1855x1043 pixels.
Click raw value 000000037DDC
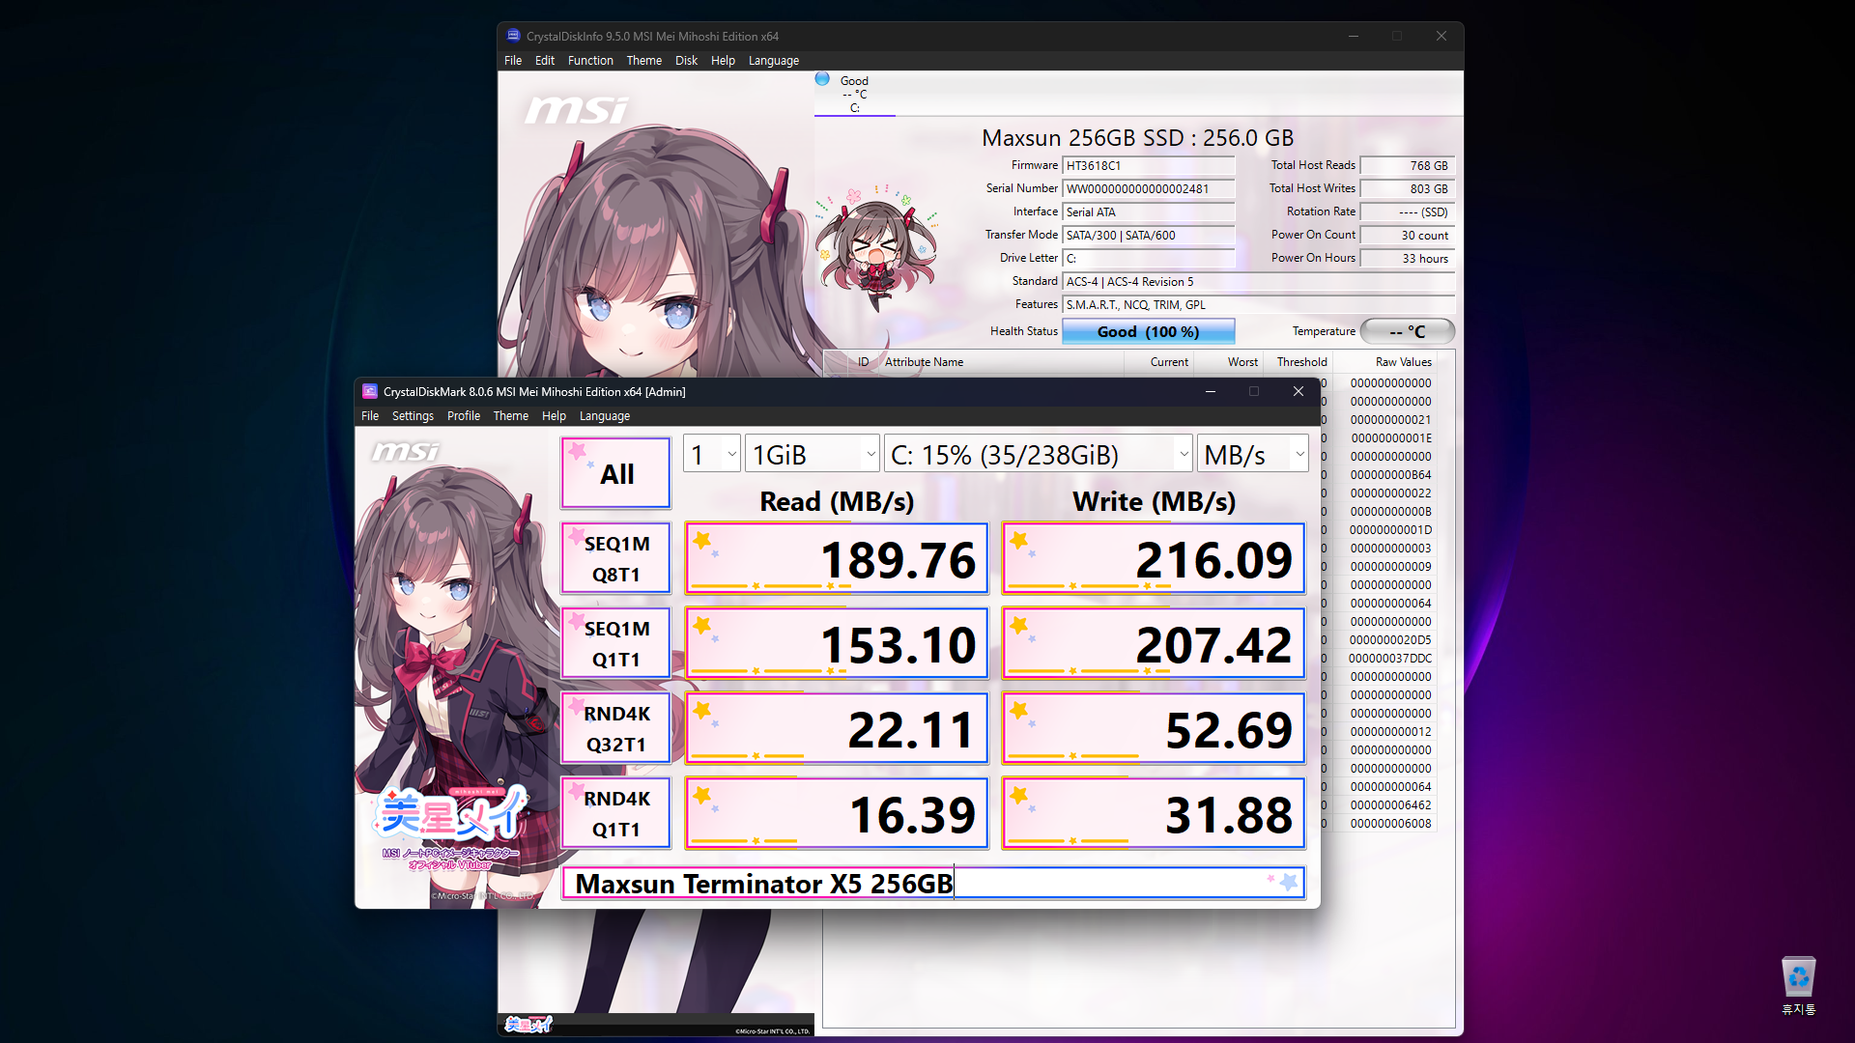click(x=1390, y=659)
